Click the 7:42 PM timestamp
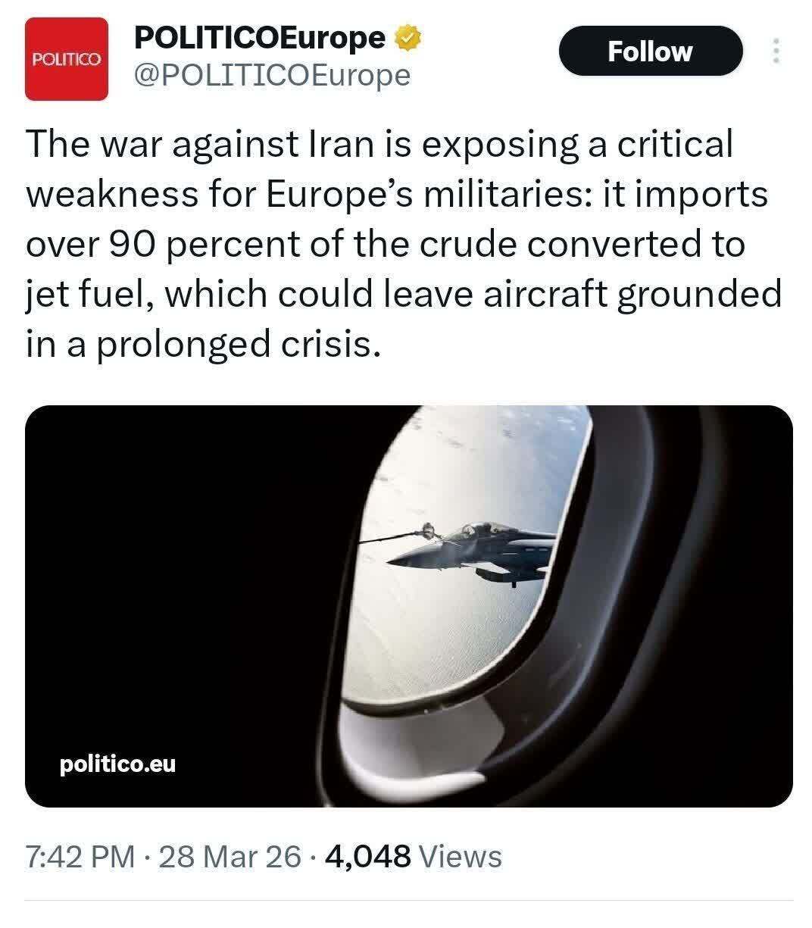 pos(80,857)
